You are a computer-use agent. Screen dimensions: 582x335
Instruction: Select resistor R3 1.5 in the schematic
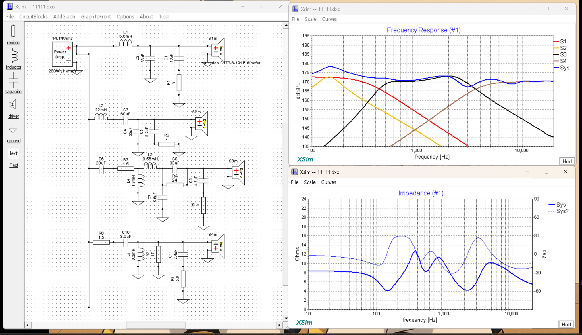click(126, 169)
